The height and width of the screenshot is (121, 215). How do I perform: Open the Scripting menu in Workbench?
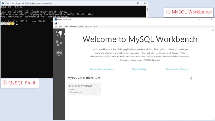88,27
